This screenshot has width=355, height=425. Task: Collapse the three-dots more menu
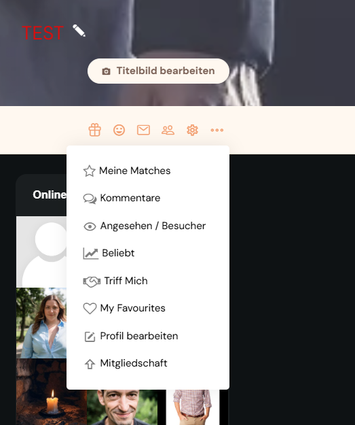click(217, 130)
